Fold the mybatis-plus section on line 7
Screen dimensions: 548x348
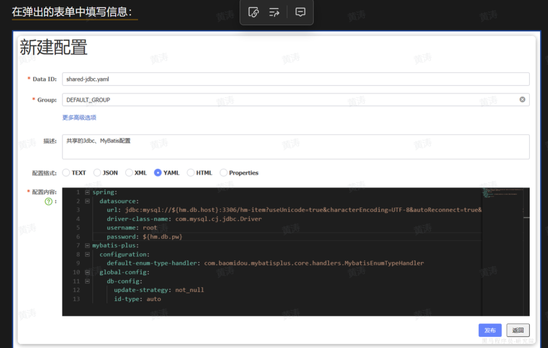click(87, 246)
